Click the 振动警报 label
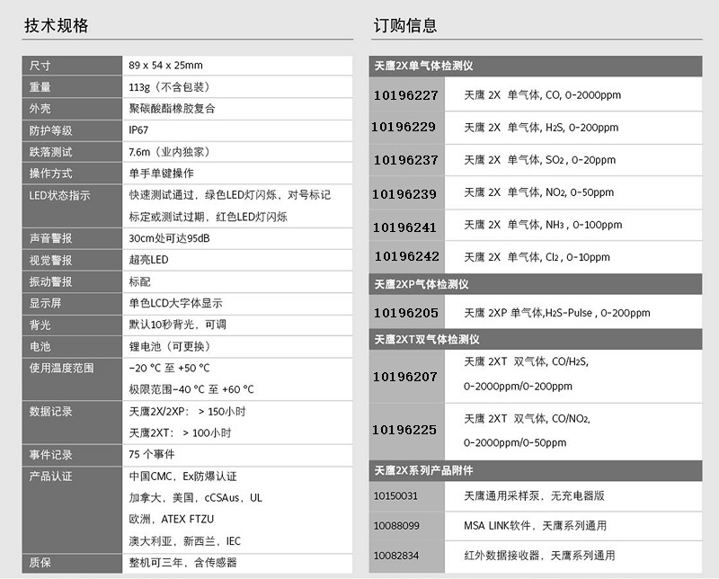 point(51,282)
